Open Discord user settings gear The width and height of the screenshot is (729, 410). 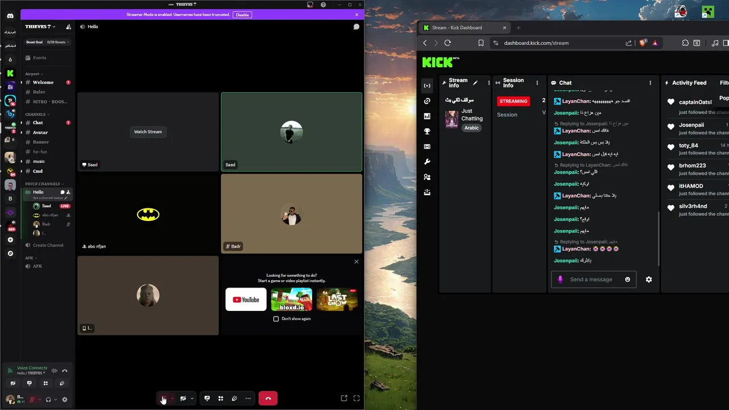(x=64, y=400)
